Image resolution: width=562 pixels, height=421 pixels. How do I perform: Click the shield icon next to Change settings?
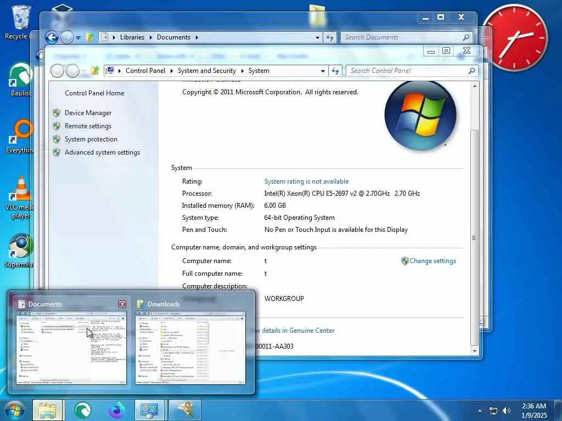(404, 261)
